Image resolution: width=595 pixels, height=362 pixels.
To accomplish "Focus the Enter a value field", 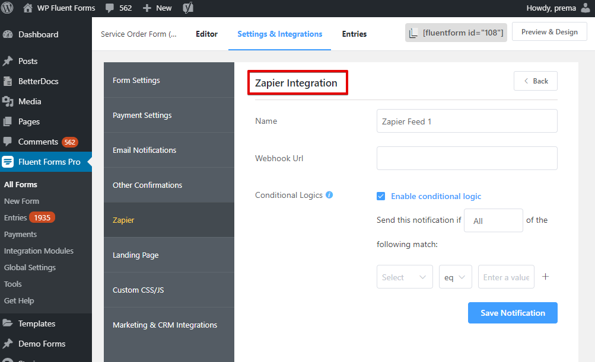I will tap(506, 277).
